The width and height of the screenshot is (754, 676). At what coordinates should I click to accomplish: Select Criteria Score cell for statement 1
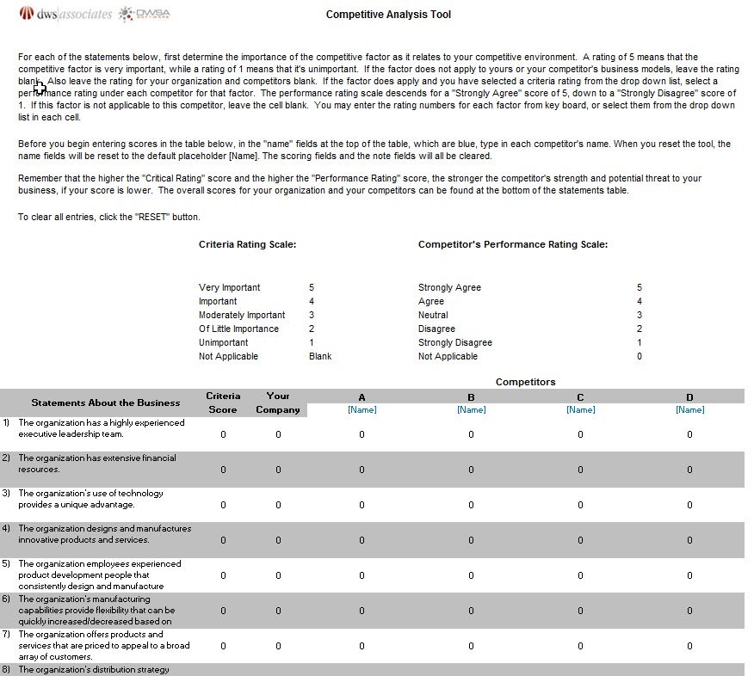pyautogui.click(x=223, y=434)
